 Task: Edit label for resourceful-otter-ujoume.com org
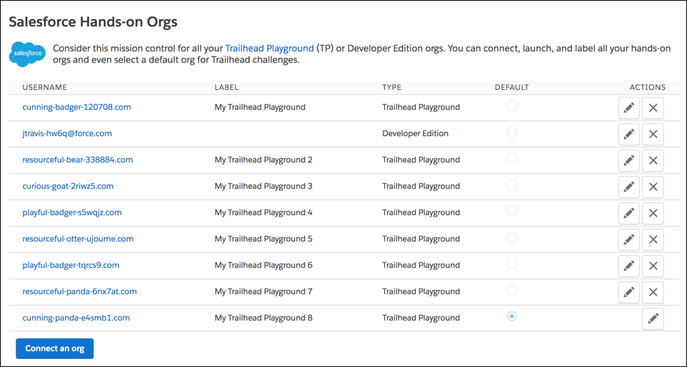pos(628,239)
